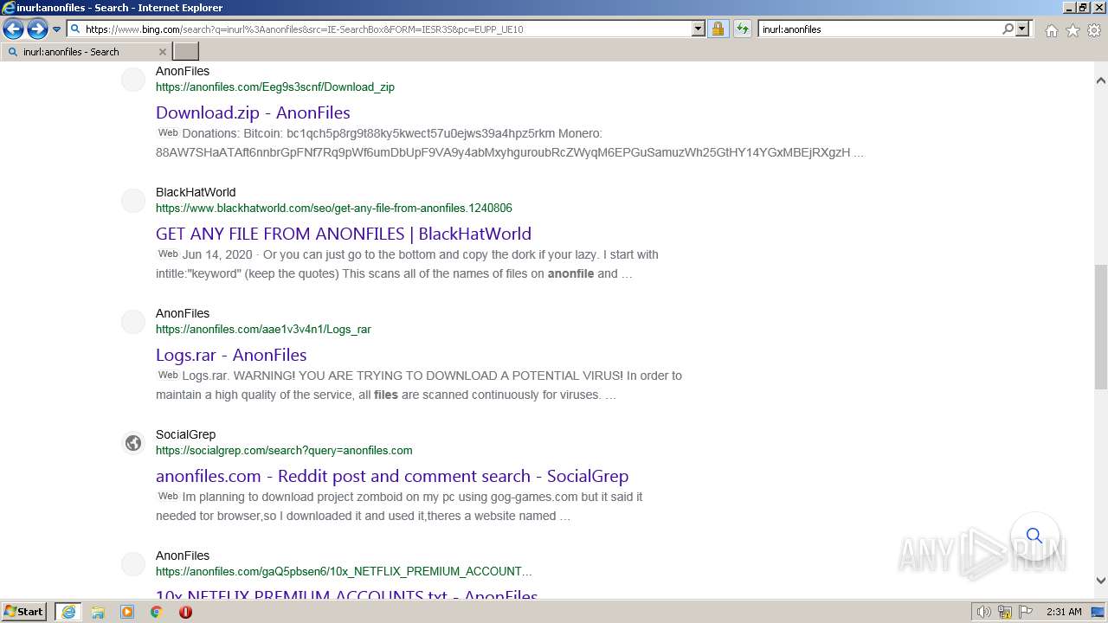
Task: Click the action center flag tray icon
Action: (1026, 612)
